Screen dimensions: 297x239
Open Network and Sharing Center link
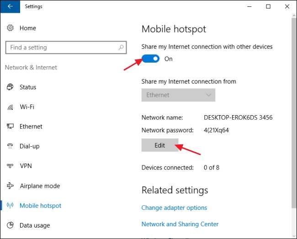click(180, 224)
